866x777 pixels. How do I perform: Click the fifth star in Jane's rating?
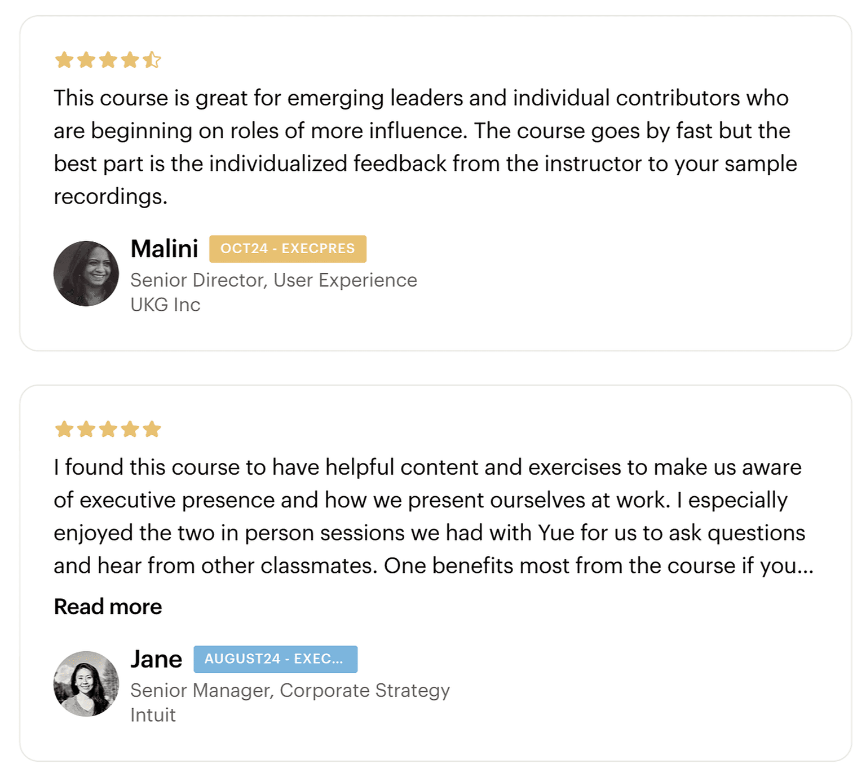point(152,429)
